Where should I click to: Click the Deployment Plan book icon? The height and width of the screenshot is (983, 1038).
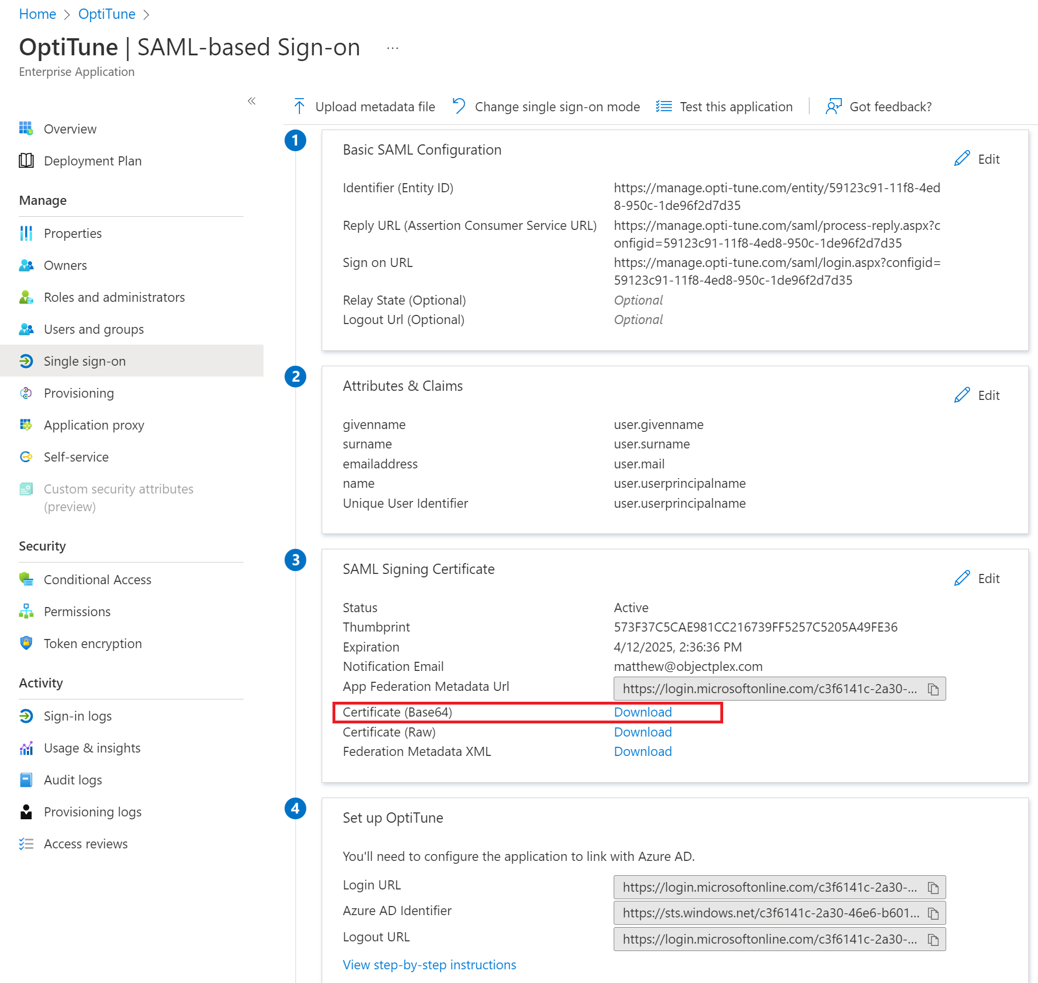(x=26, y=160)
